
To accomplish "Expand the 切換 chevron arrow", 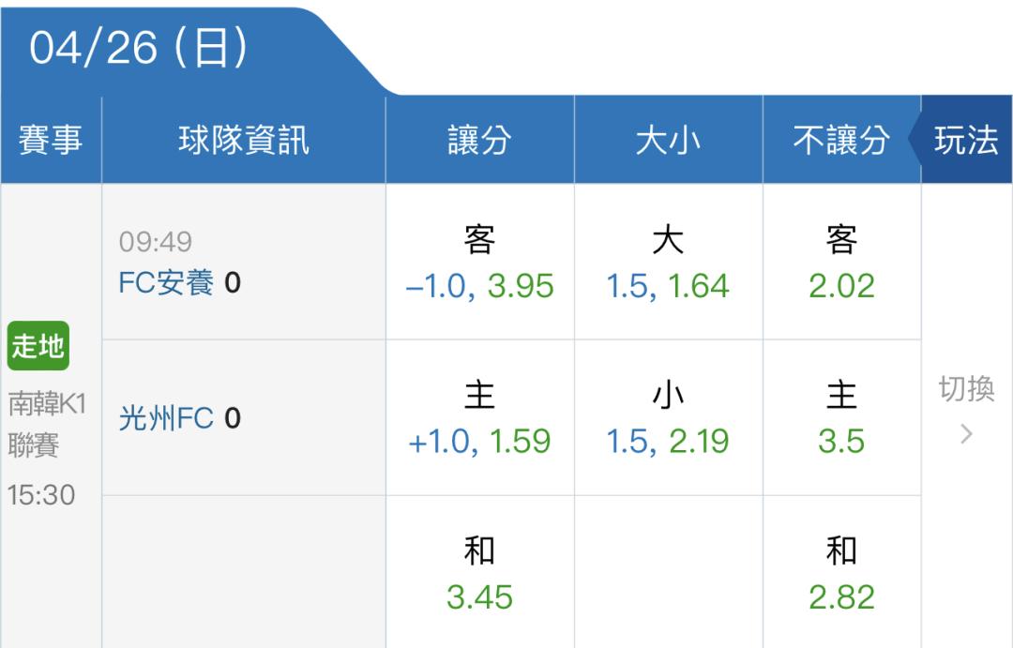I will 967,434.
